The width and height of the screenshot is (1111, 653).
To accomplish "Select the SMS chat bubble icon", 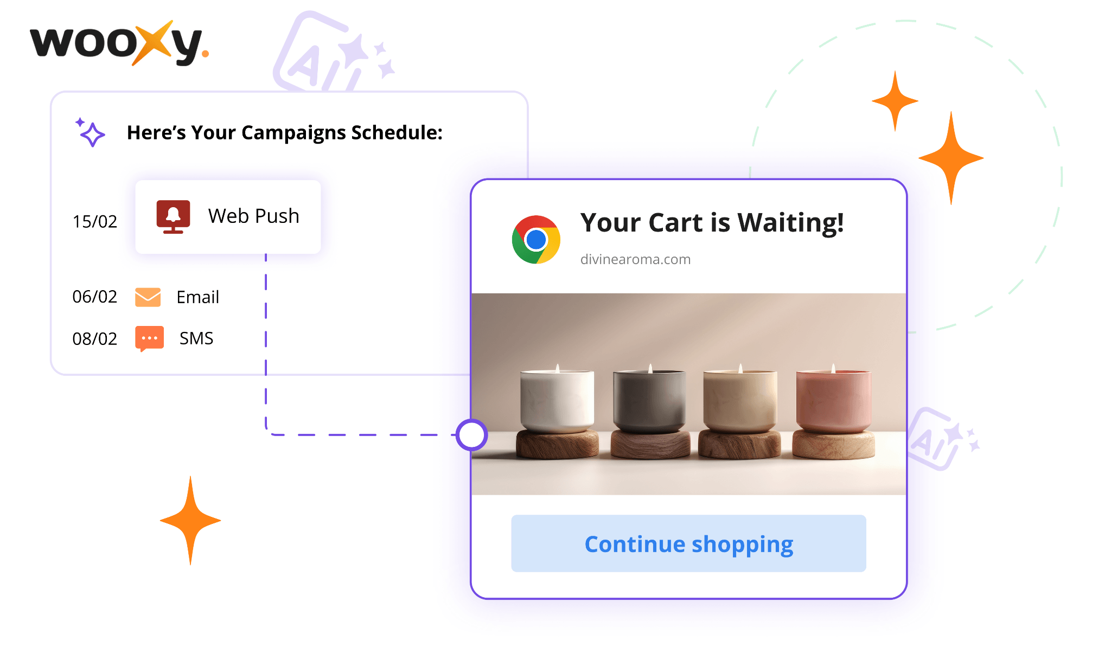I will (149, 338).
